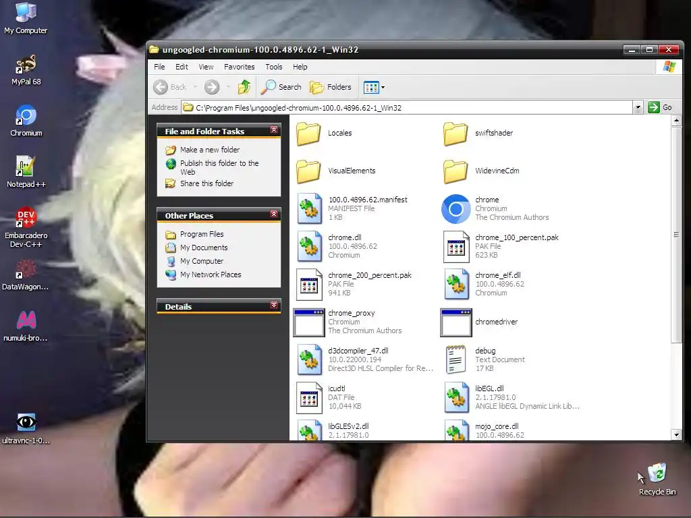
Task: Select the d3dcompiler_47.dll file
Action: pos(365,360)
